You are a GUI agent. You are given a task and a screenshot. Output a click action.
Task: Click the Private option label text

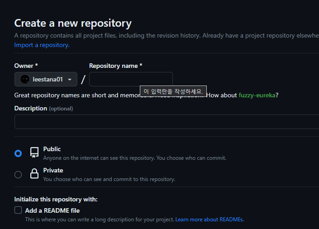click(53, 170)
